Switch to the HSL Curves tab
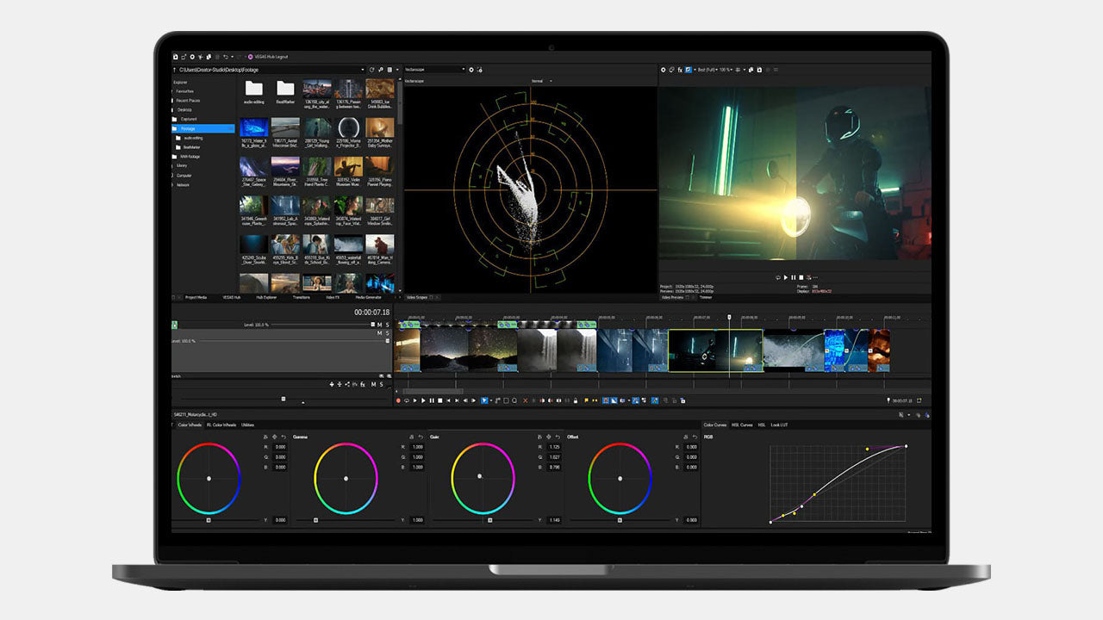Image resolution: width=1103 pixels, height=620 pixels. 741,425
